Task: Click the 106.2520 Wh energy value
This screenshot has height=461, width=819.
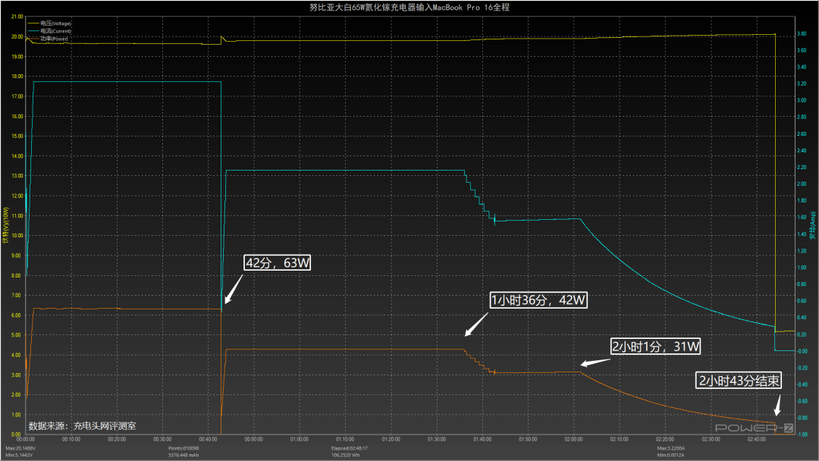Action: (x=346, y=455)
